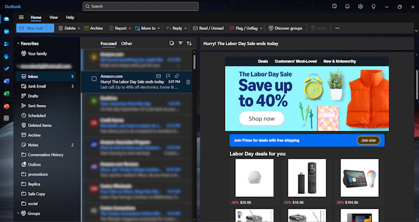
Task: Open the Mail app in left rail
Action: 7,19
